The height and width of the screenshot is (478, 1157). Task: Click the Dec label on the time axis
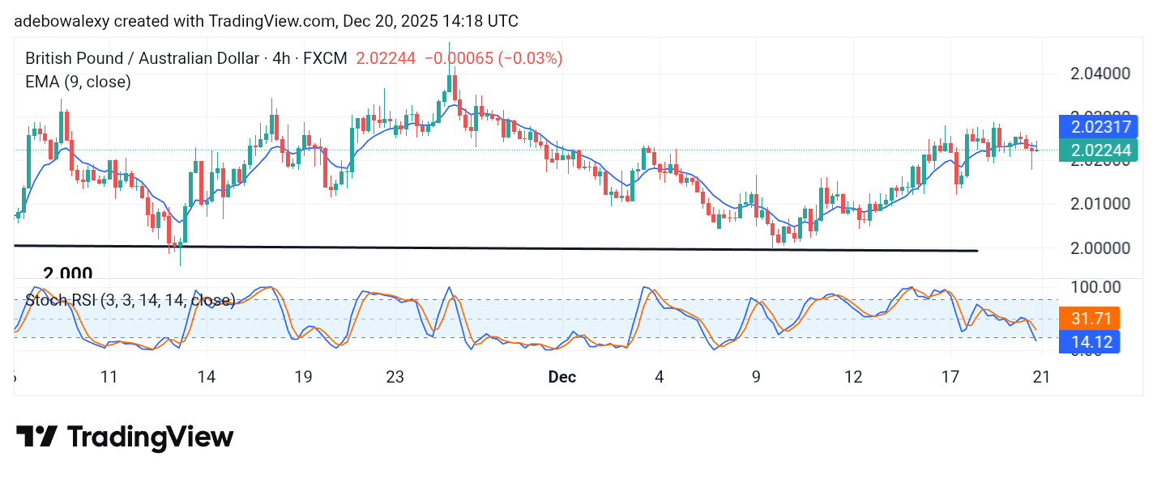click(x=562, y=377)
